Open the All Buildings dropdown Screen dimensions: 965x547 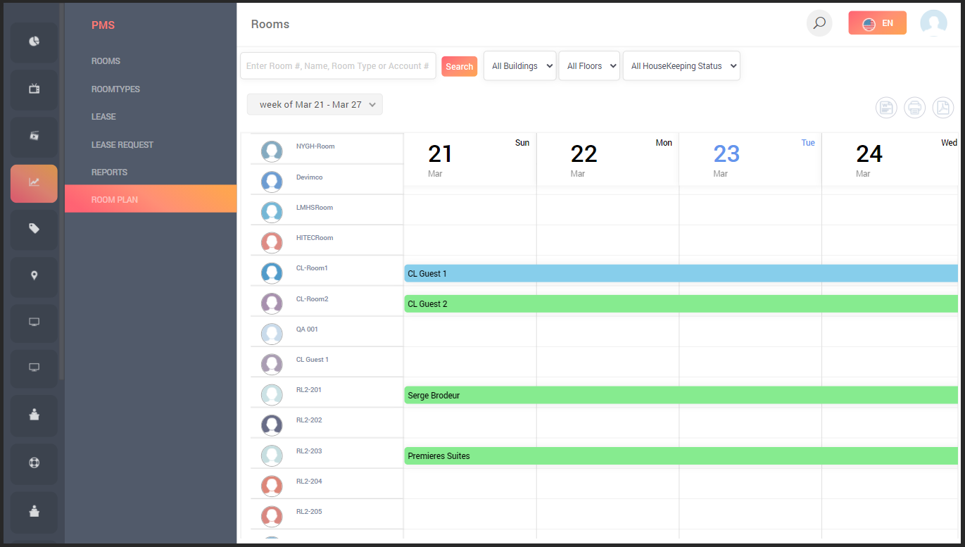pyautogui.click(x=519, y=66)
